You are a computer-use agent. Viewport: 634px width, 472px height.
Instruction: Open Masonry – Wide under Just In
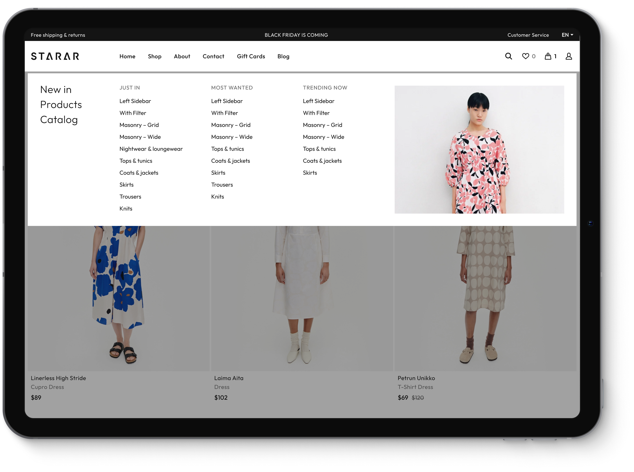[x=140, y=137]
